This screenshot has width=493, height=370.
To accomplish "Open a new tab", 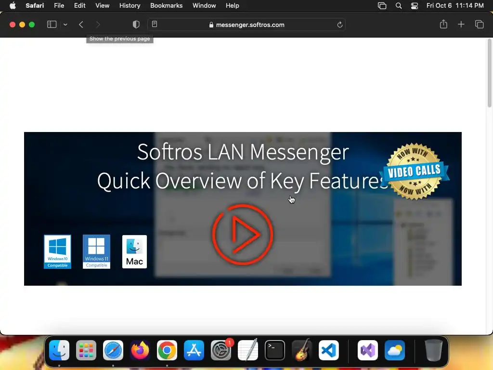I will tap(461, 24).
